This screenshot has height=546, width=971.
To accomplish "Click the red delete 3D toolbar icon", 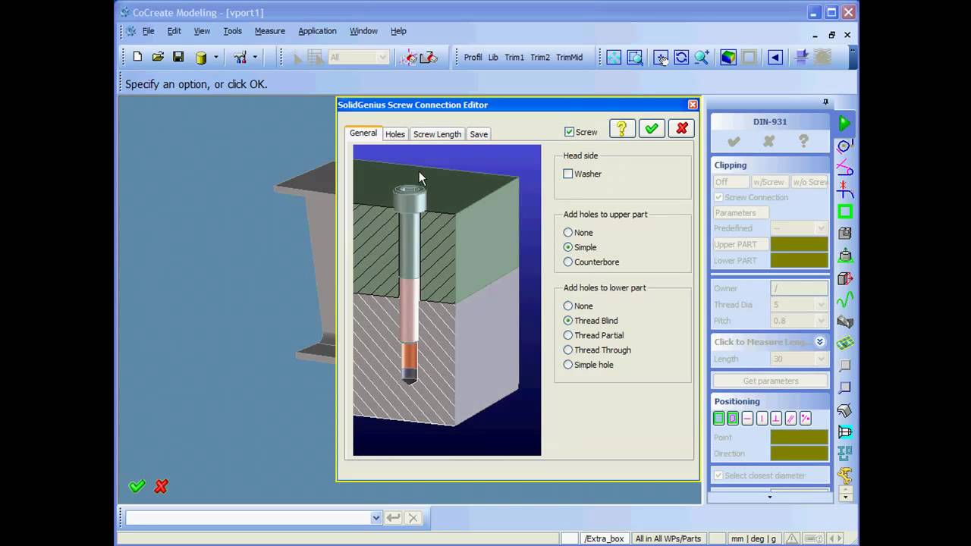I will coord(429,58).
